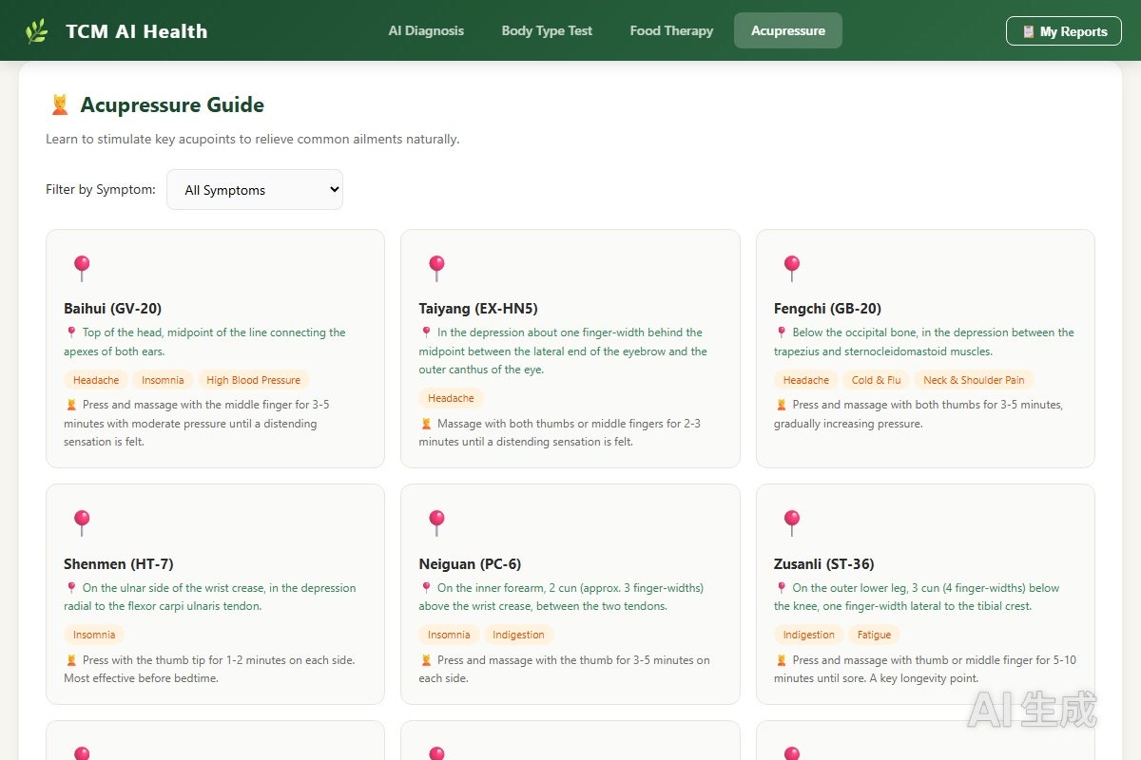Open My Reports

[1064, 31]
